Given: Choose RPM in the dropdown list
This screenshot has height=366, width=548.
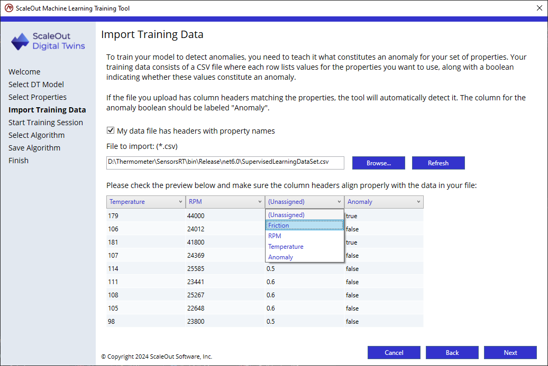Looking at the screenshot, I should pos(304,236).
